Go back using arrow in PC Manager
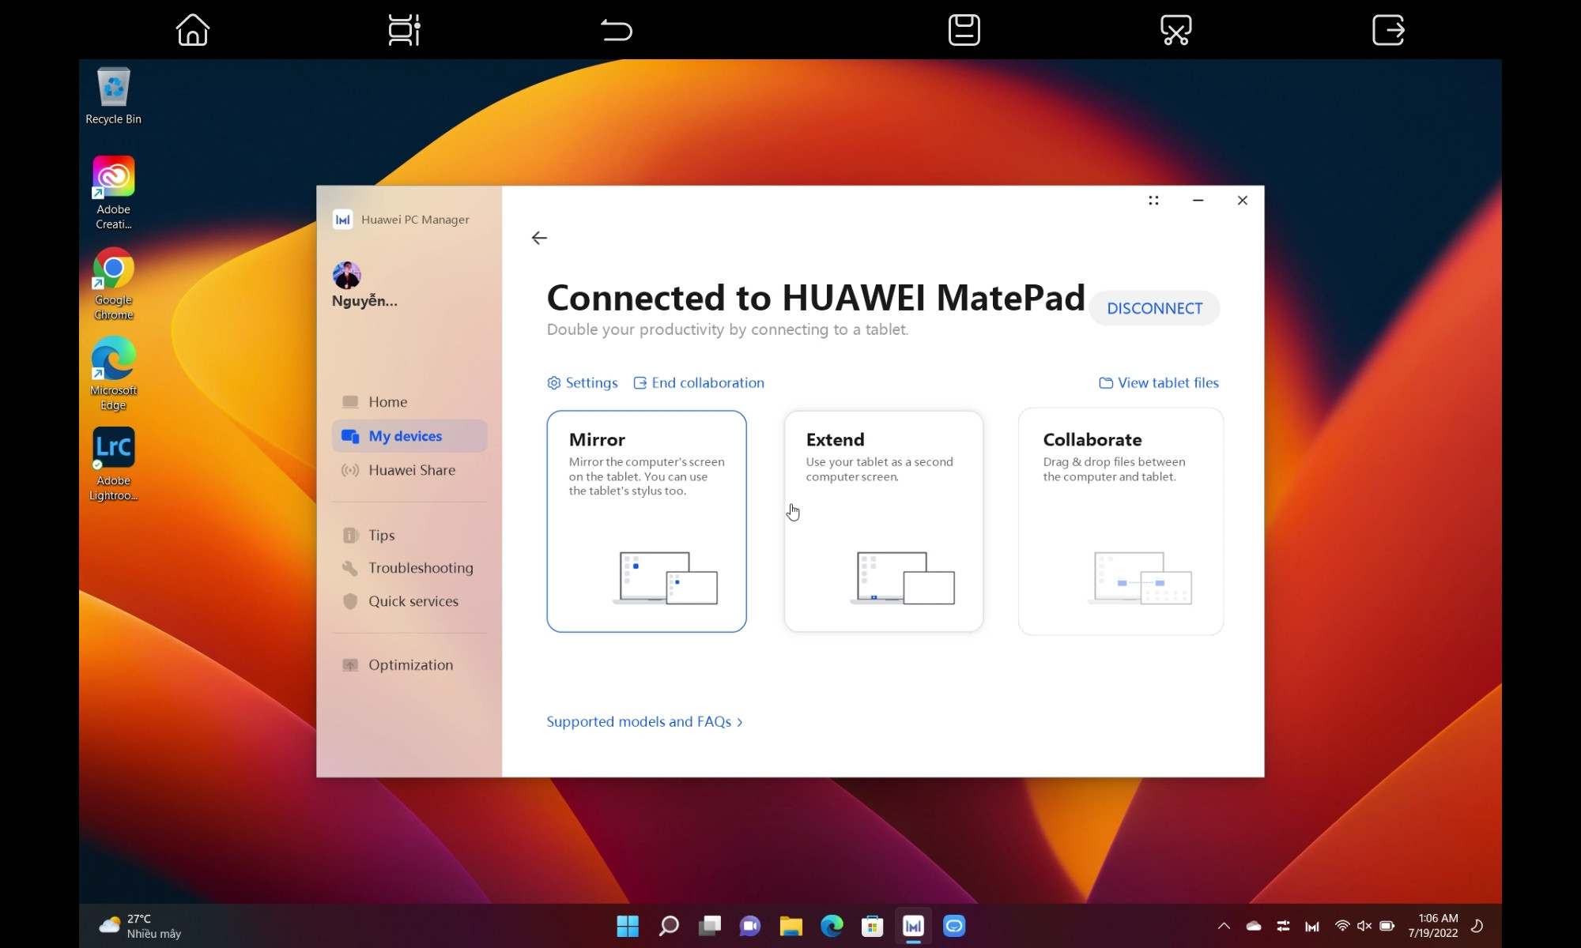Image resolution: width=1581 pixels, height=948 pixels. click(539, 238)
